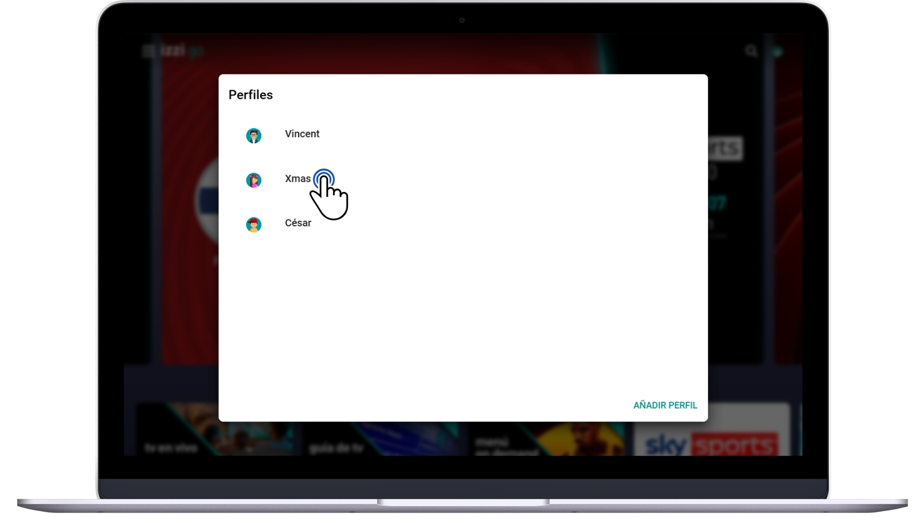921x517 pixels.
Task: Select the Xmas profile avatar
Action: coord(254,180)
